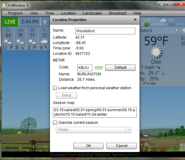Enable the Override current season checkbox
The image size is (185, 160).
(55, 123)
